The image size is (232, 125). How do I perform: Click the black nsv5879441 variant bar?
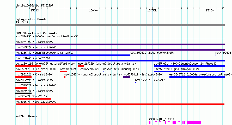[x=23, y=93]
